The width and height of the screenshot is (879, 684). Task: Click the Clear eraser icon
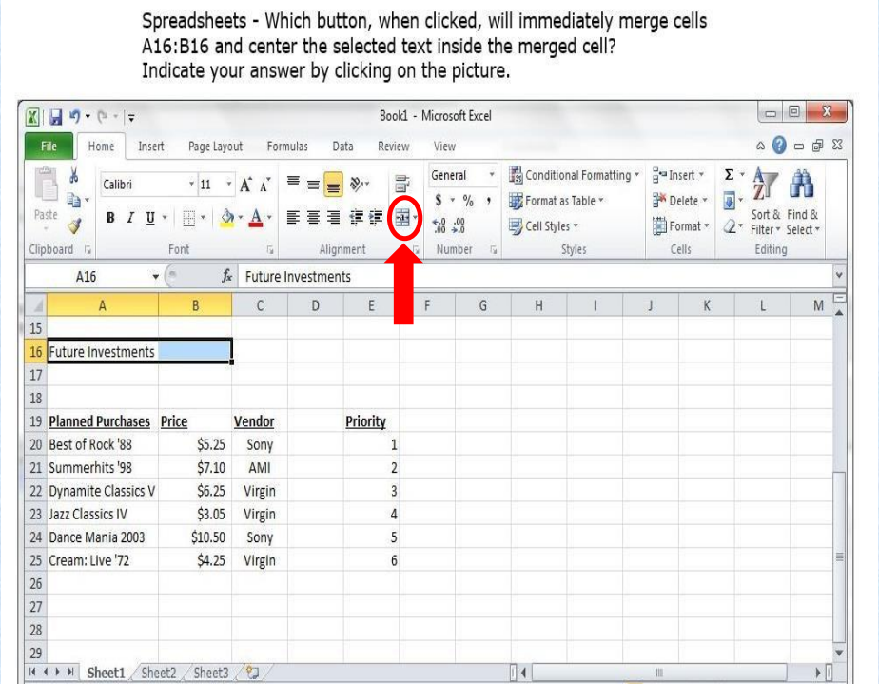coord(729,226)
